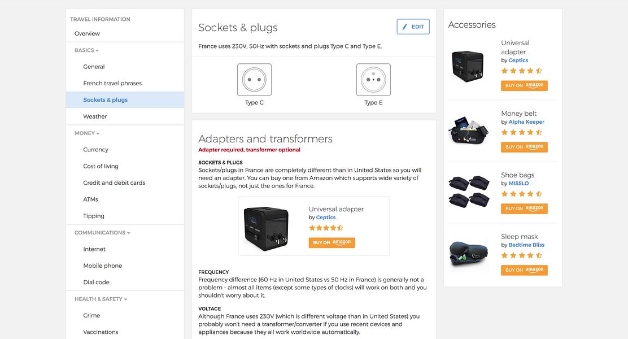Open the Ceptics link in the article
Image resolution: width=628 pixels, height=339 pixels.
[326, 218]
